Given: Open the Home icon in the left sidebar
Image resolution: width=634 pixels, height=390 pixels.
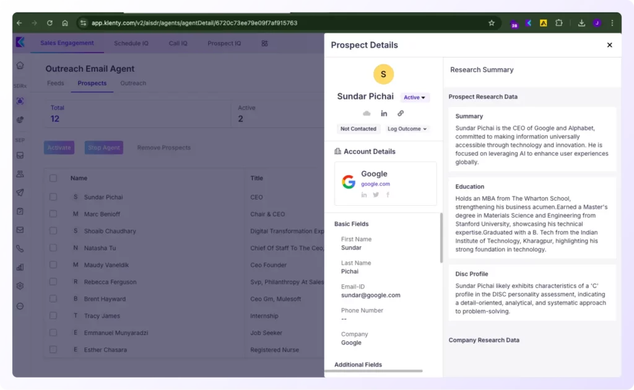Looking at the screenshot, I should (20, 66).
